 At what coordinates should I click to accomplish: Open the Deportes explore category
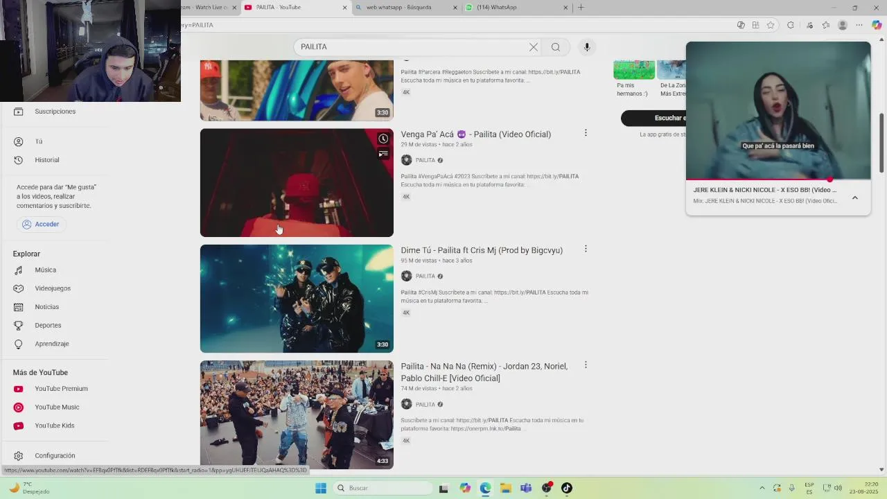[x=48, y=325]
